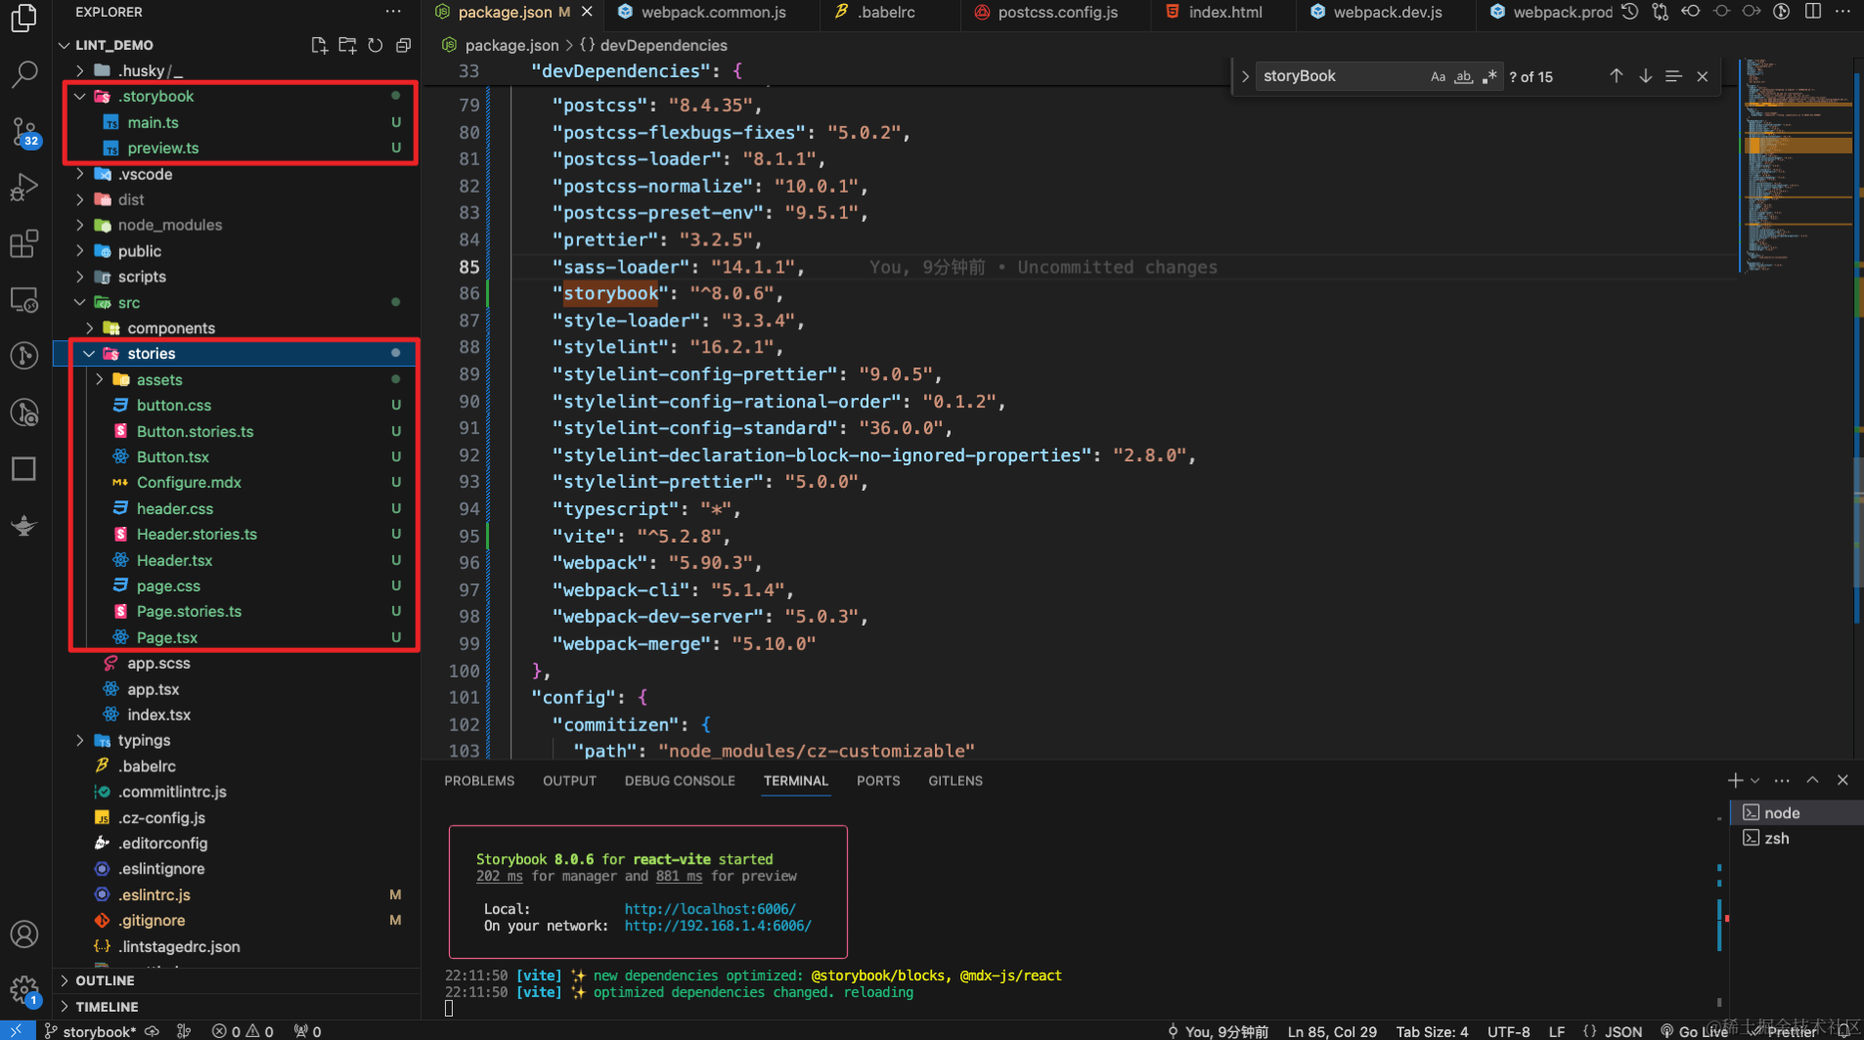The width and height of the screenshot is (1864, 1040).
Task: Go to previous search match
Action: pos(1617,76)
